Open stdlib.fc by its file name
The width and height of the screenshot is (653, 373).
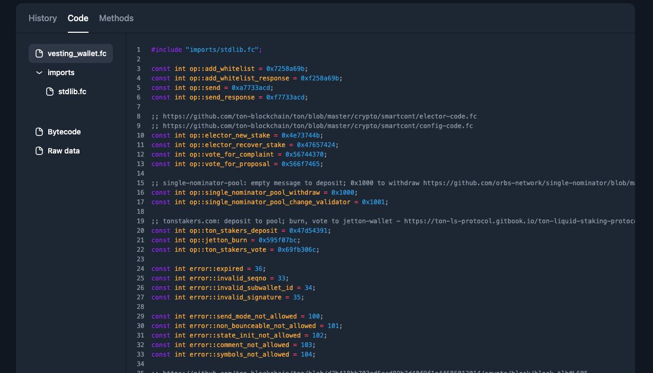pyautogui.click(x=72, y=92)
